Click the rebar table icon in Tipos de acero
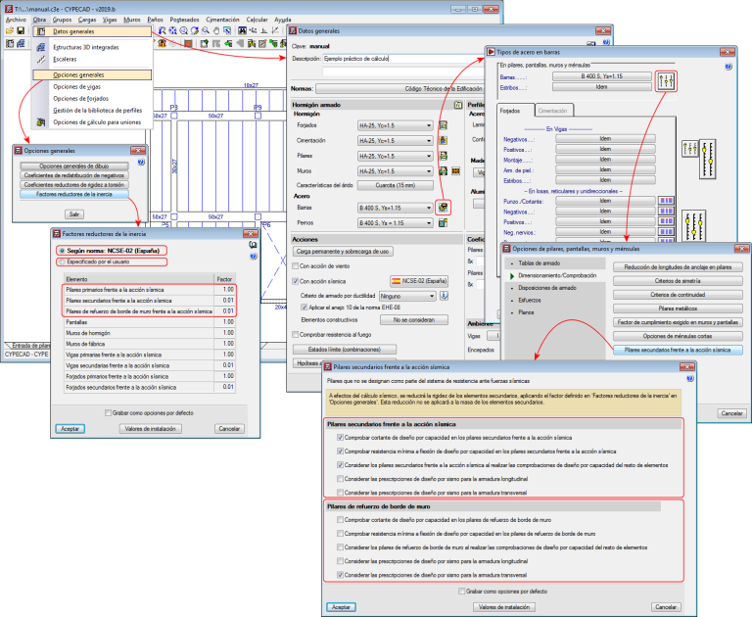The height and width of the screenshot is (617, 752). point(667,80)
